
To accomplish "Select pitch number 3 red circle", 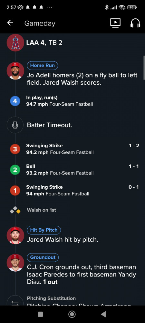I will (15, 149).
